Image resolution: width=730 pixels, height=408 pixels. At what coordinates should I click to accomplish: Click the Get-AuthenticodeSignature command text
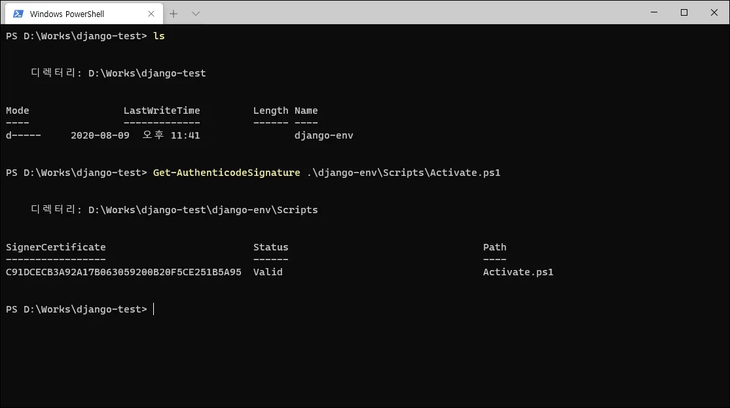(x=227, y=173)
